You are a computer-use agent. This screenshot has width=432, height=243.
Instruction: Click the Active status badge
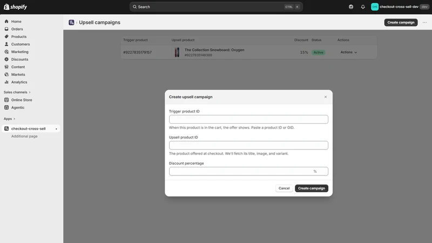[318, 52]
